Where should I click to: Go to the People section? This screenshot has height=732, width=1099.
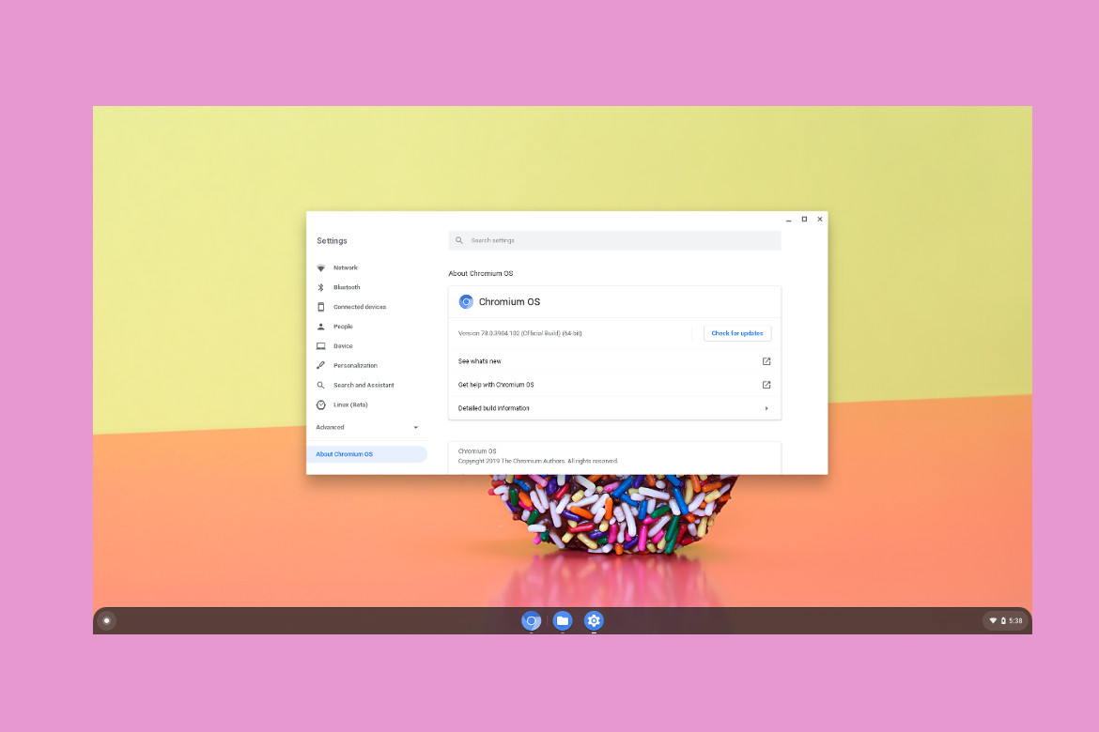(343, 327)
